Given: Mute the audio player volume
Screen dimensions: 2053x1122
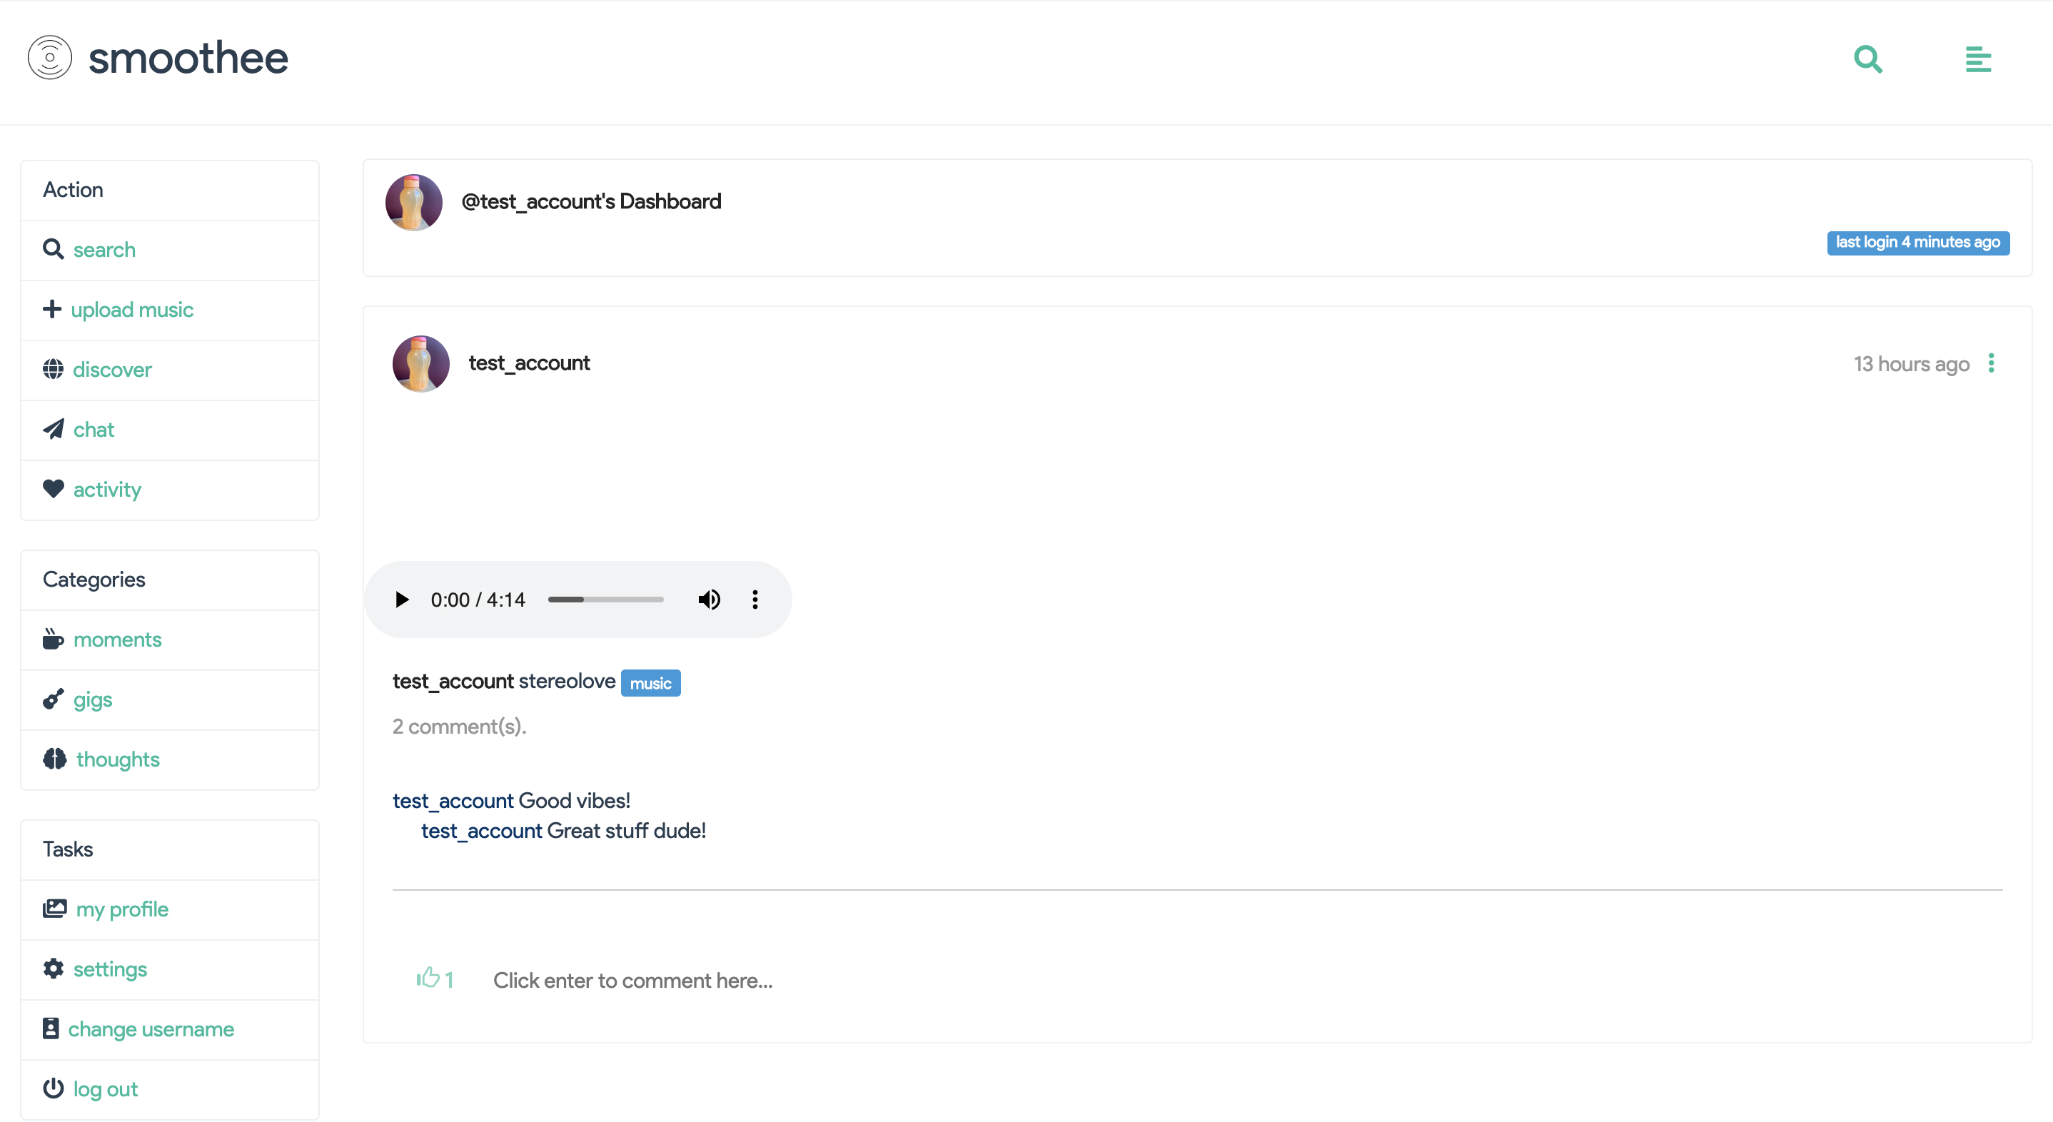Looking at the screenshot, I should tap(709, 600).
